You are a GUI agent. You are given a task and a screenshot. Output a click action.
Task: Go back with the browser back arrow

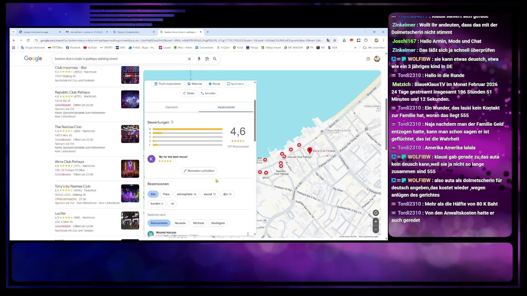pos(14,40)
